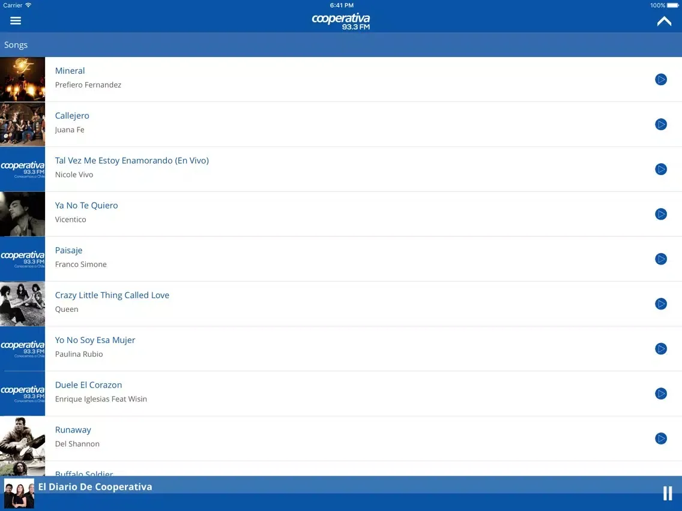Select Yo No Soy Esa Mujer title
Image resolution: width=682 pixels, height=511 pixels.
tap(95, 340)
